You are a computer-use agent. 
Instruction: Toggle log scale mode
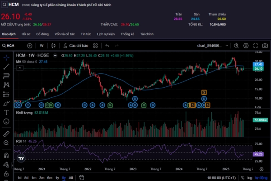click(250, 178)
